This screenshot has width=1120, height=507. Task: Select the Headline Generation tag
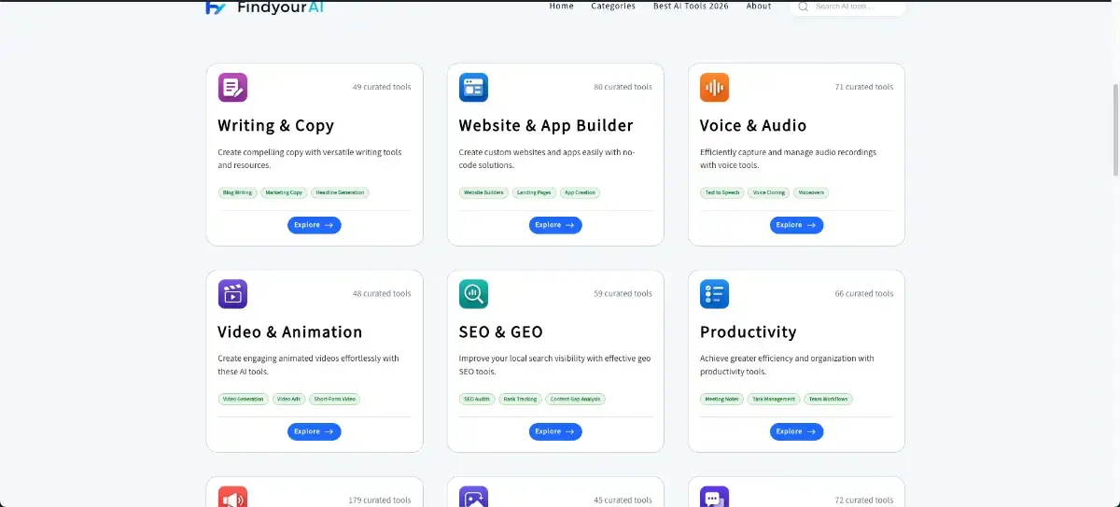point(341,192)
